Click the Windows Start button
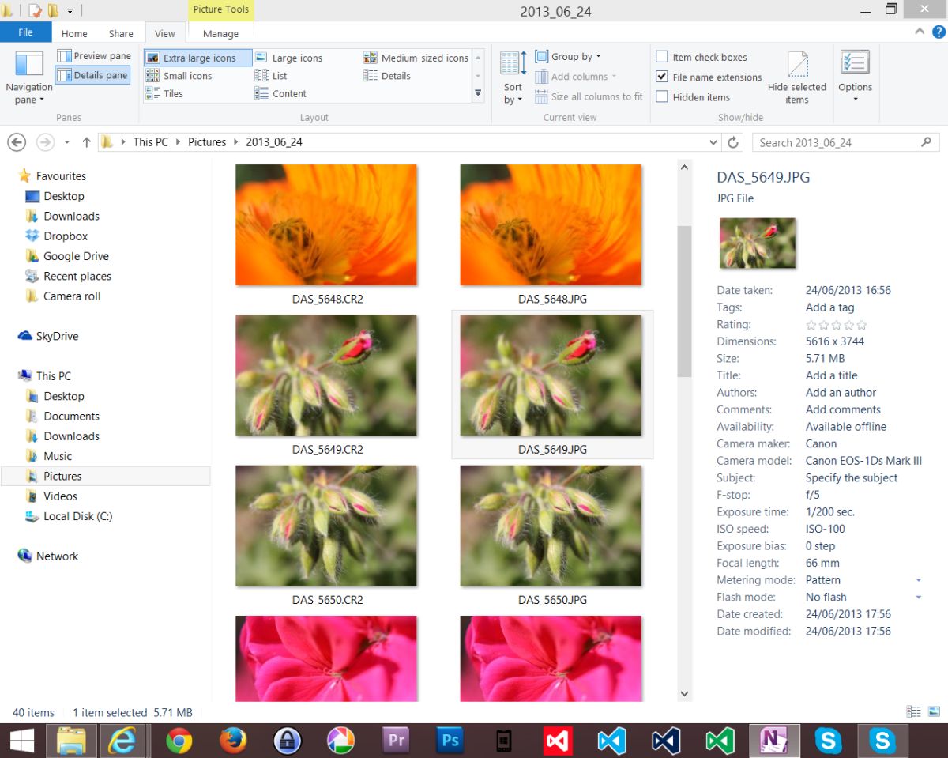The image size is (948, 758). [x=21, y=741]
